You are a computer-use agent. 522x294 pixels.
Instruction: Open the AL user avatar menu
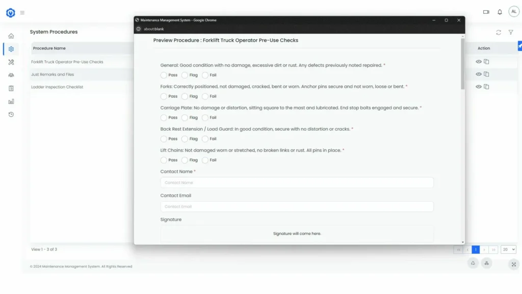[x=513, y=12]
